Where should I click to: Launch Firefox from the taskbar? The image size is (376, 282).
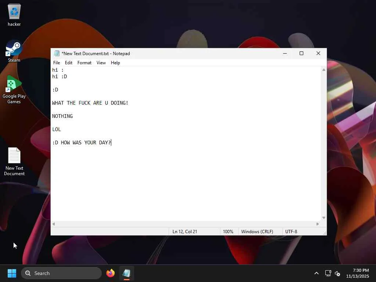110,273
